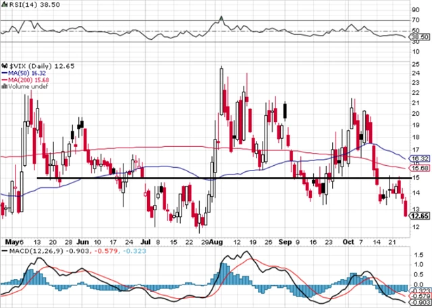Click the MACD black line legend marker
The width and height of the screenshot is (432, 308).
(x=5, y=251)
